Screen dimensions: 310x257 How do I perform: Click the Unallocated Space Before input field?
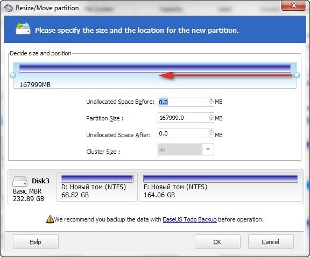tap(184, 102)
